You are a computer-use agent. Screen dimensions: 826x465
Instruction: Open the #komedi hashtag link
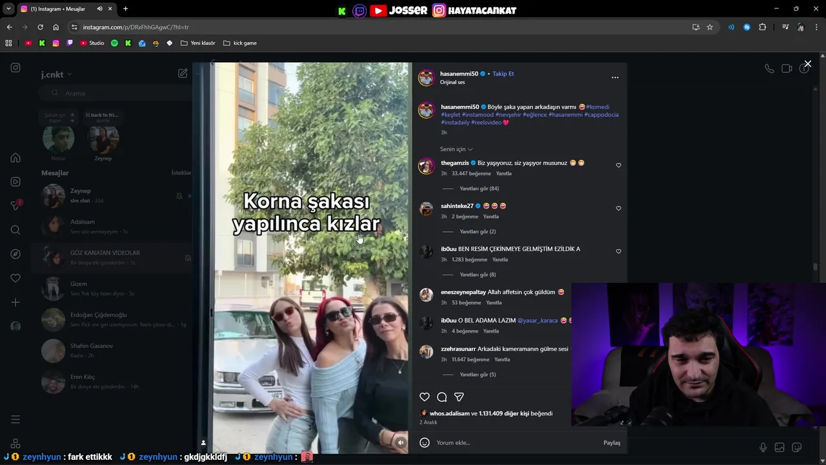pos(598,107)
